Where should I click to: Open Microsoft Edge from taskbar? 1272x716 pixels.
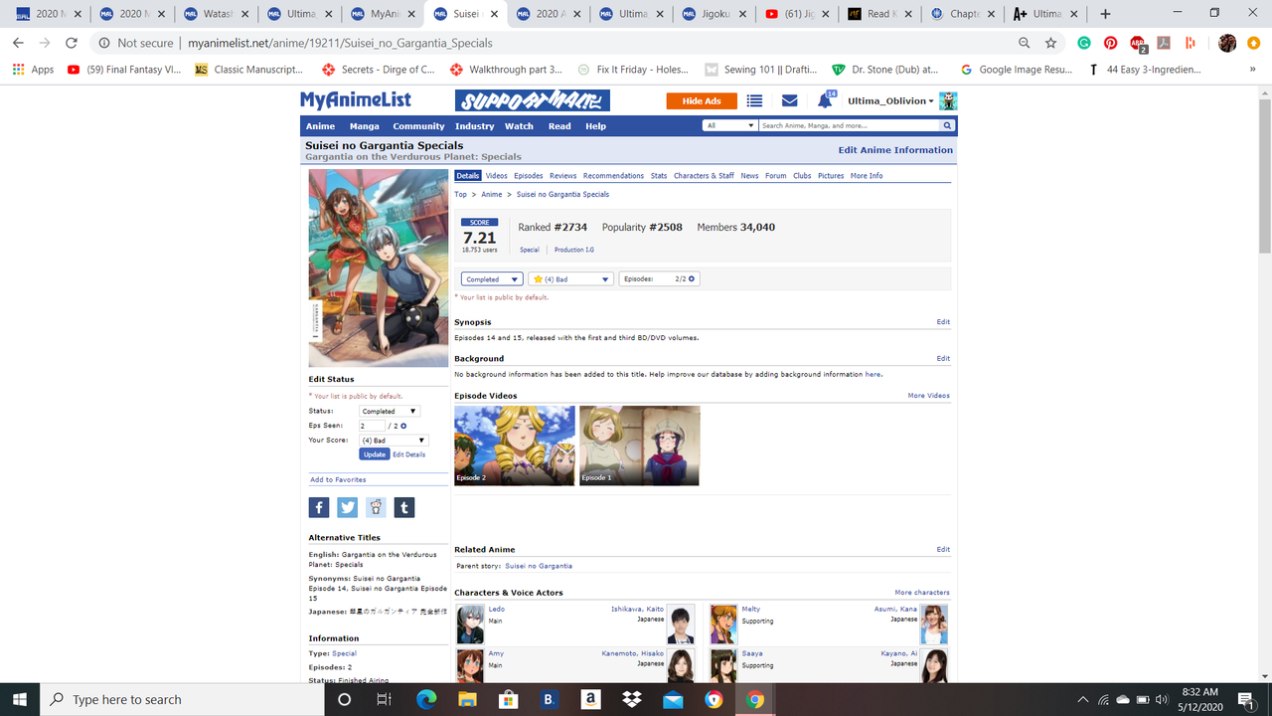(x=426, y=699)
